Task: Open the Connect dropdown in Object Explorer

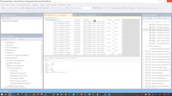Action: tap(5, 39)
